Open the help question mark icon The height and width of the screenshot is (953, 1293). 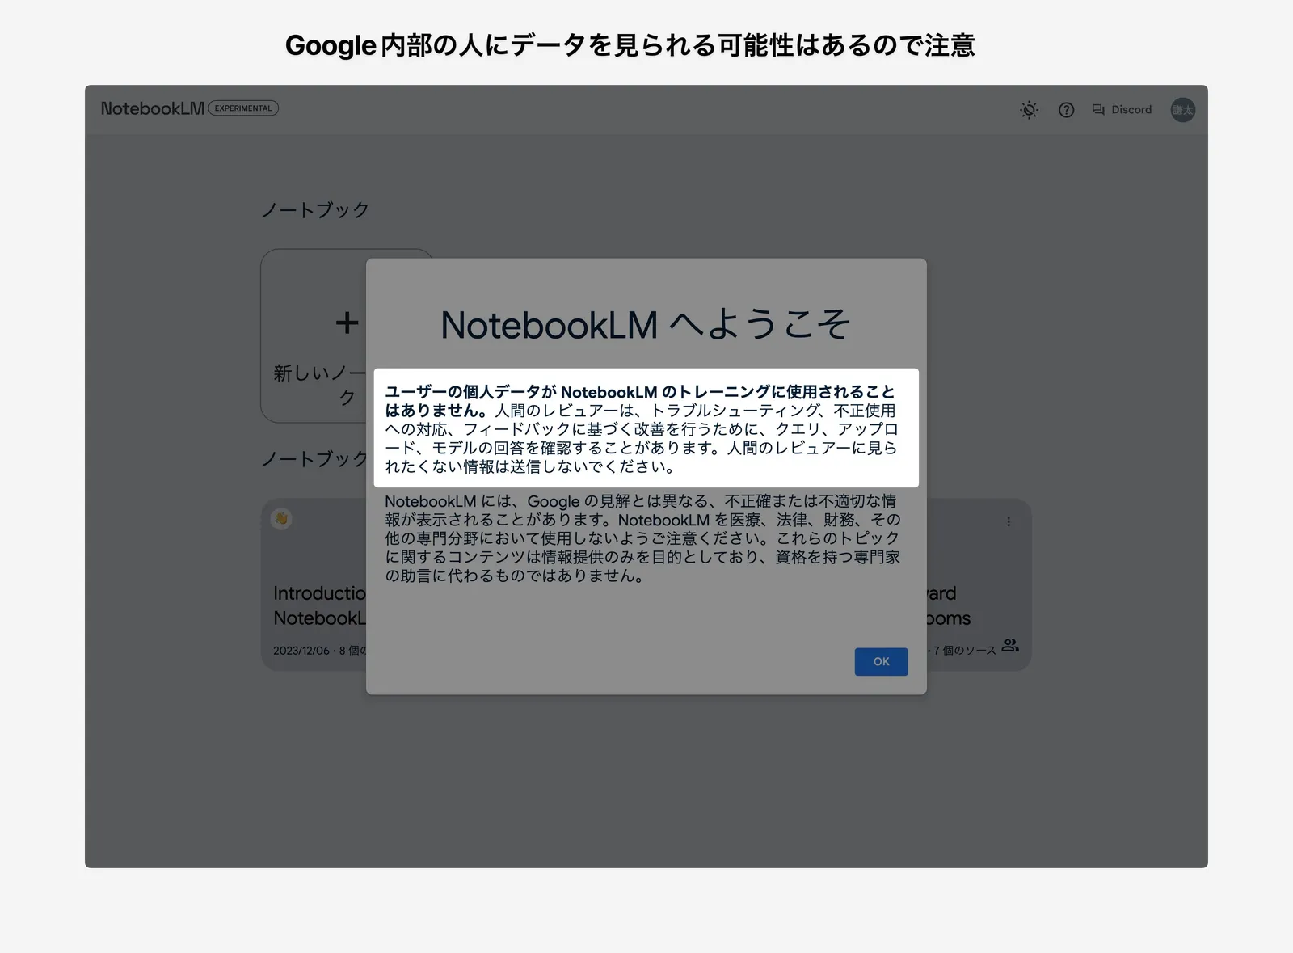tap(1066, 110)
